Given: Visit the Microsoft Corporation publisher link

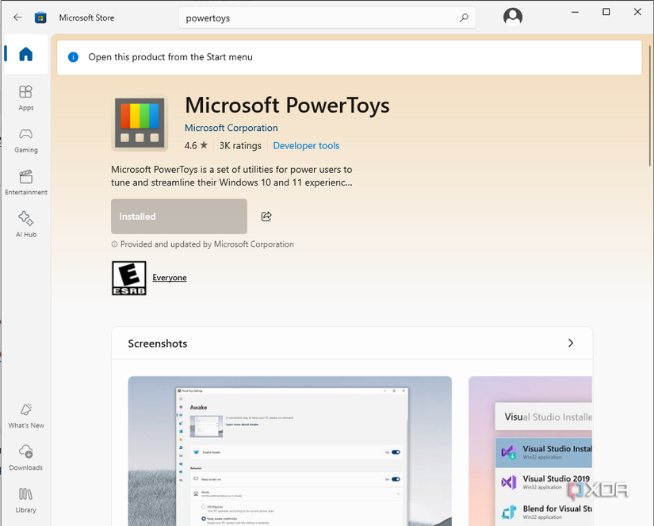Looking at the screenshot, I should (x=231, y=128).
